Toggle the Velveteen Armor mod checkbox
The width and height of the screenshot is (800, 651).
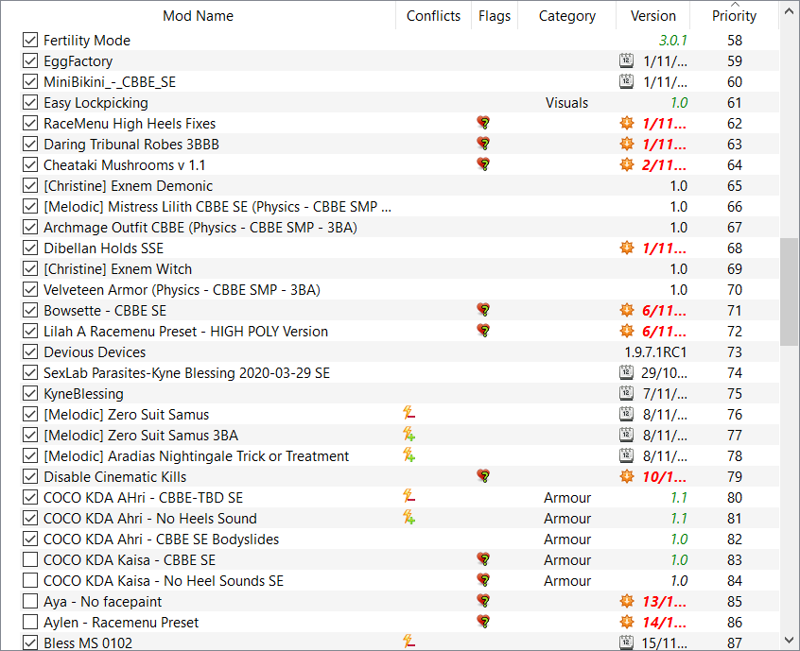(x=30, y=289)
